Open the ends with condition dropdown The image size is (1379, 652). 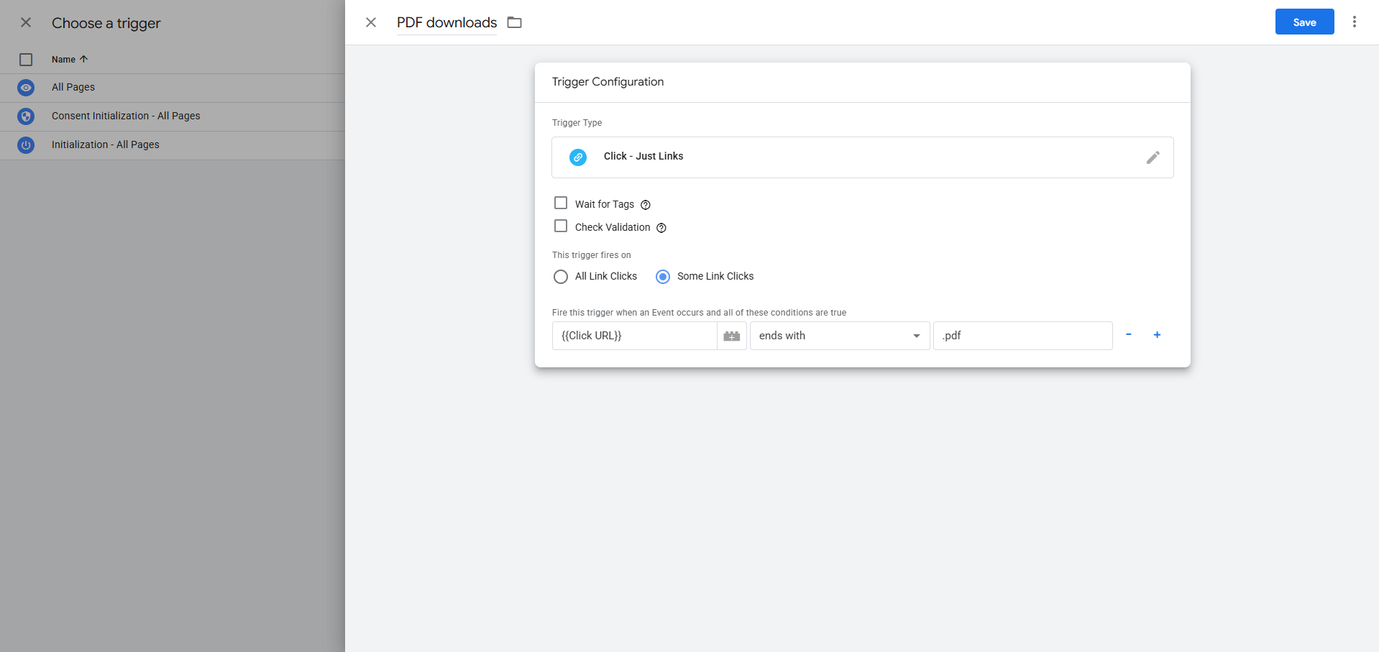click(915, 336)
